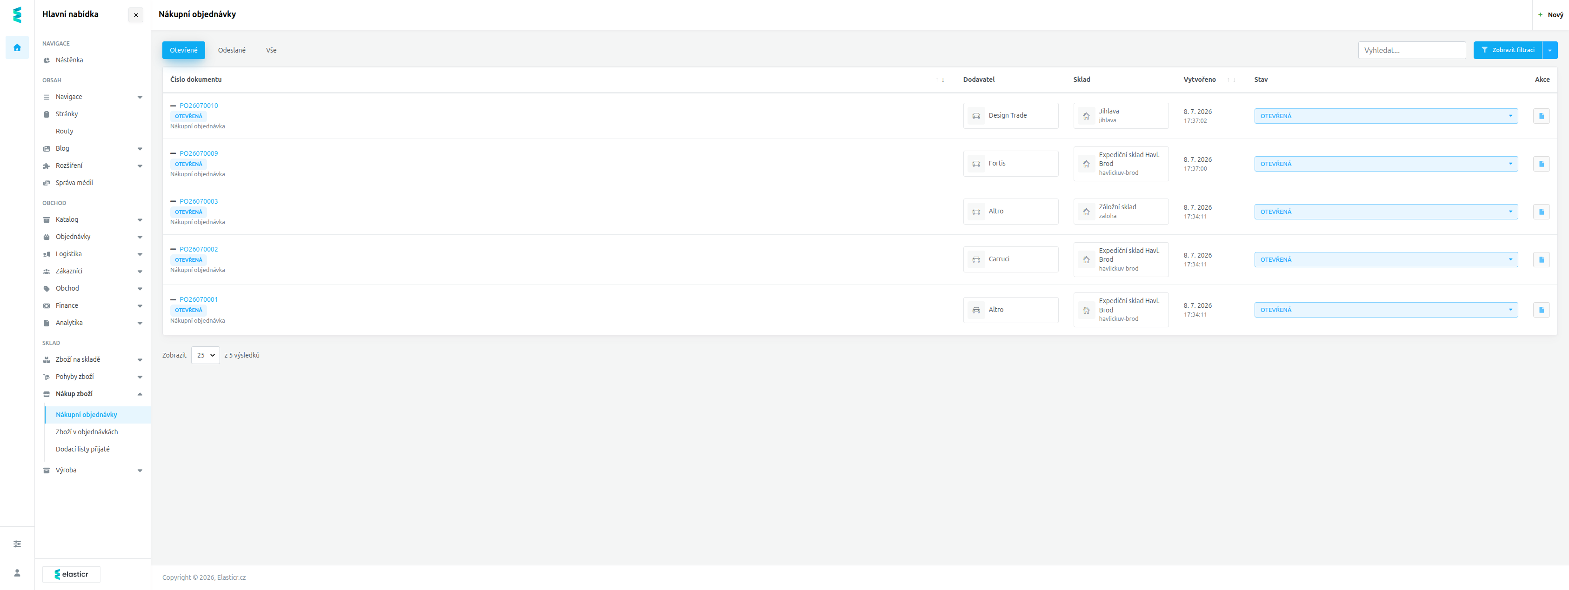Open document action icon for PO26070001
This screenshot has width=1569, height=590.
click(x=1541, y=310)
